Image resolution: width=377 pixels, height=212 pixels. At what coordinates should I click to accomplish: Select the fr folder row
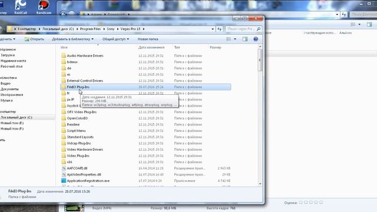pyautogui.click(x=145, y=93)
